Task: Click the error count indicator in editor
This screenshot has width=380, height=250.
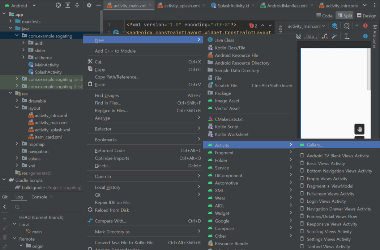Action: [x=253, y=25]
